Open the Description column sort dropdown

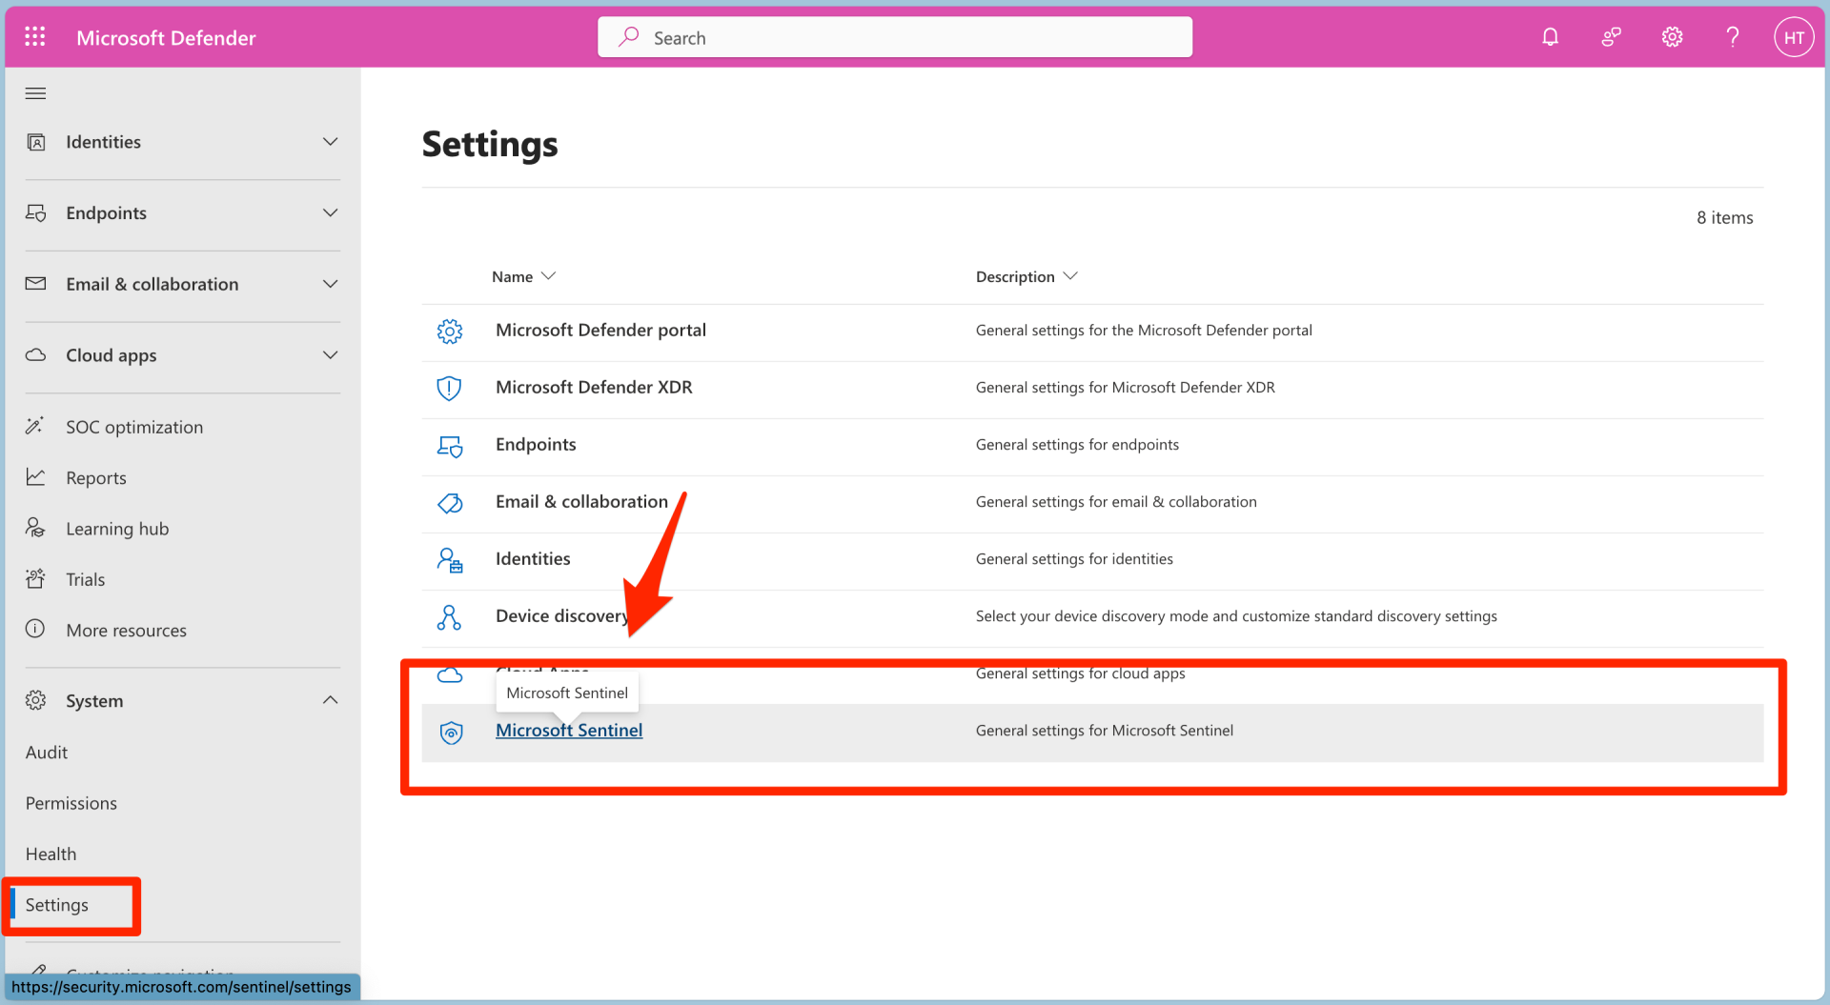1071,276
